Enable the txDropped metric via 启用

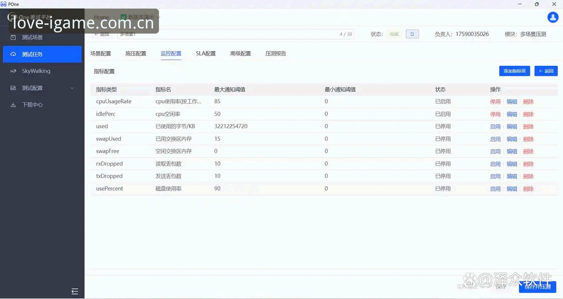point(495,176)
